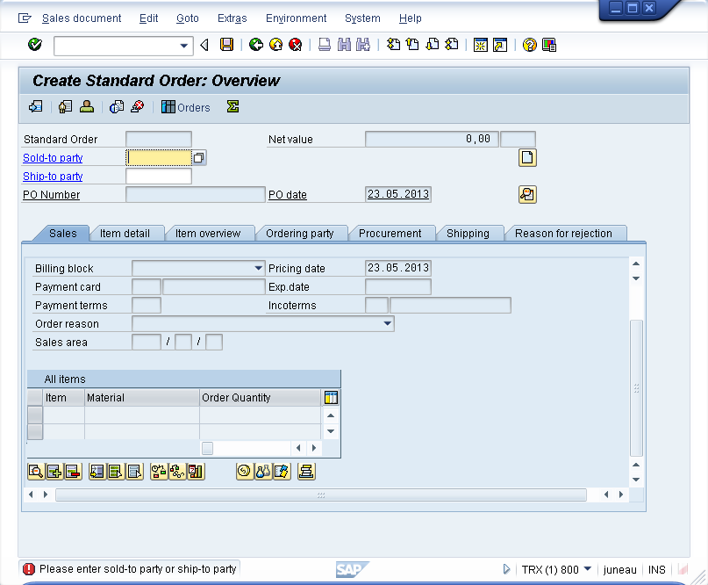The image size is (708, 585).
Task: Switch to the Item detail tab
Action: pyautogui.click(x=125, y=234)
